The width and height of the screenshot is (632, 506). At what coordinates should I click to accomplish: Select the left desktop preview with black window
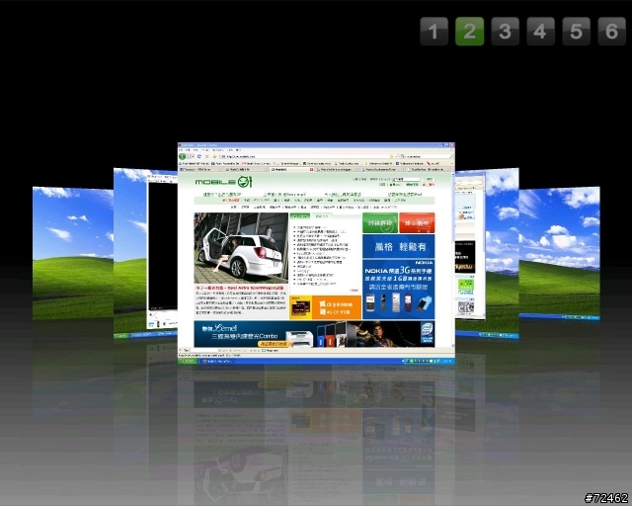145,253
